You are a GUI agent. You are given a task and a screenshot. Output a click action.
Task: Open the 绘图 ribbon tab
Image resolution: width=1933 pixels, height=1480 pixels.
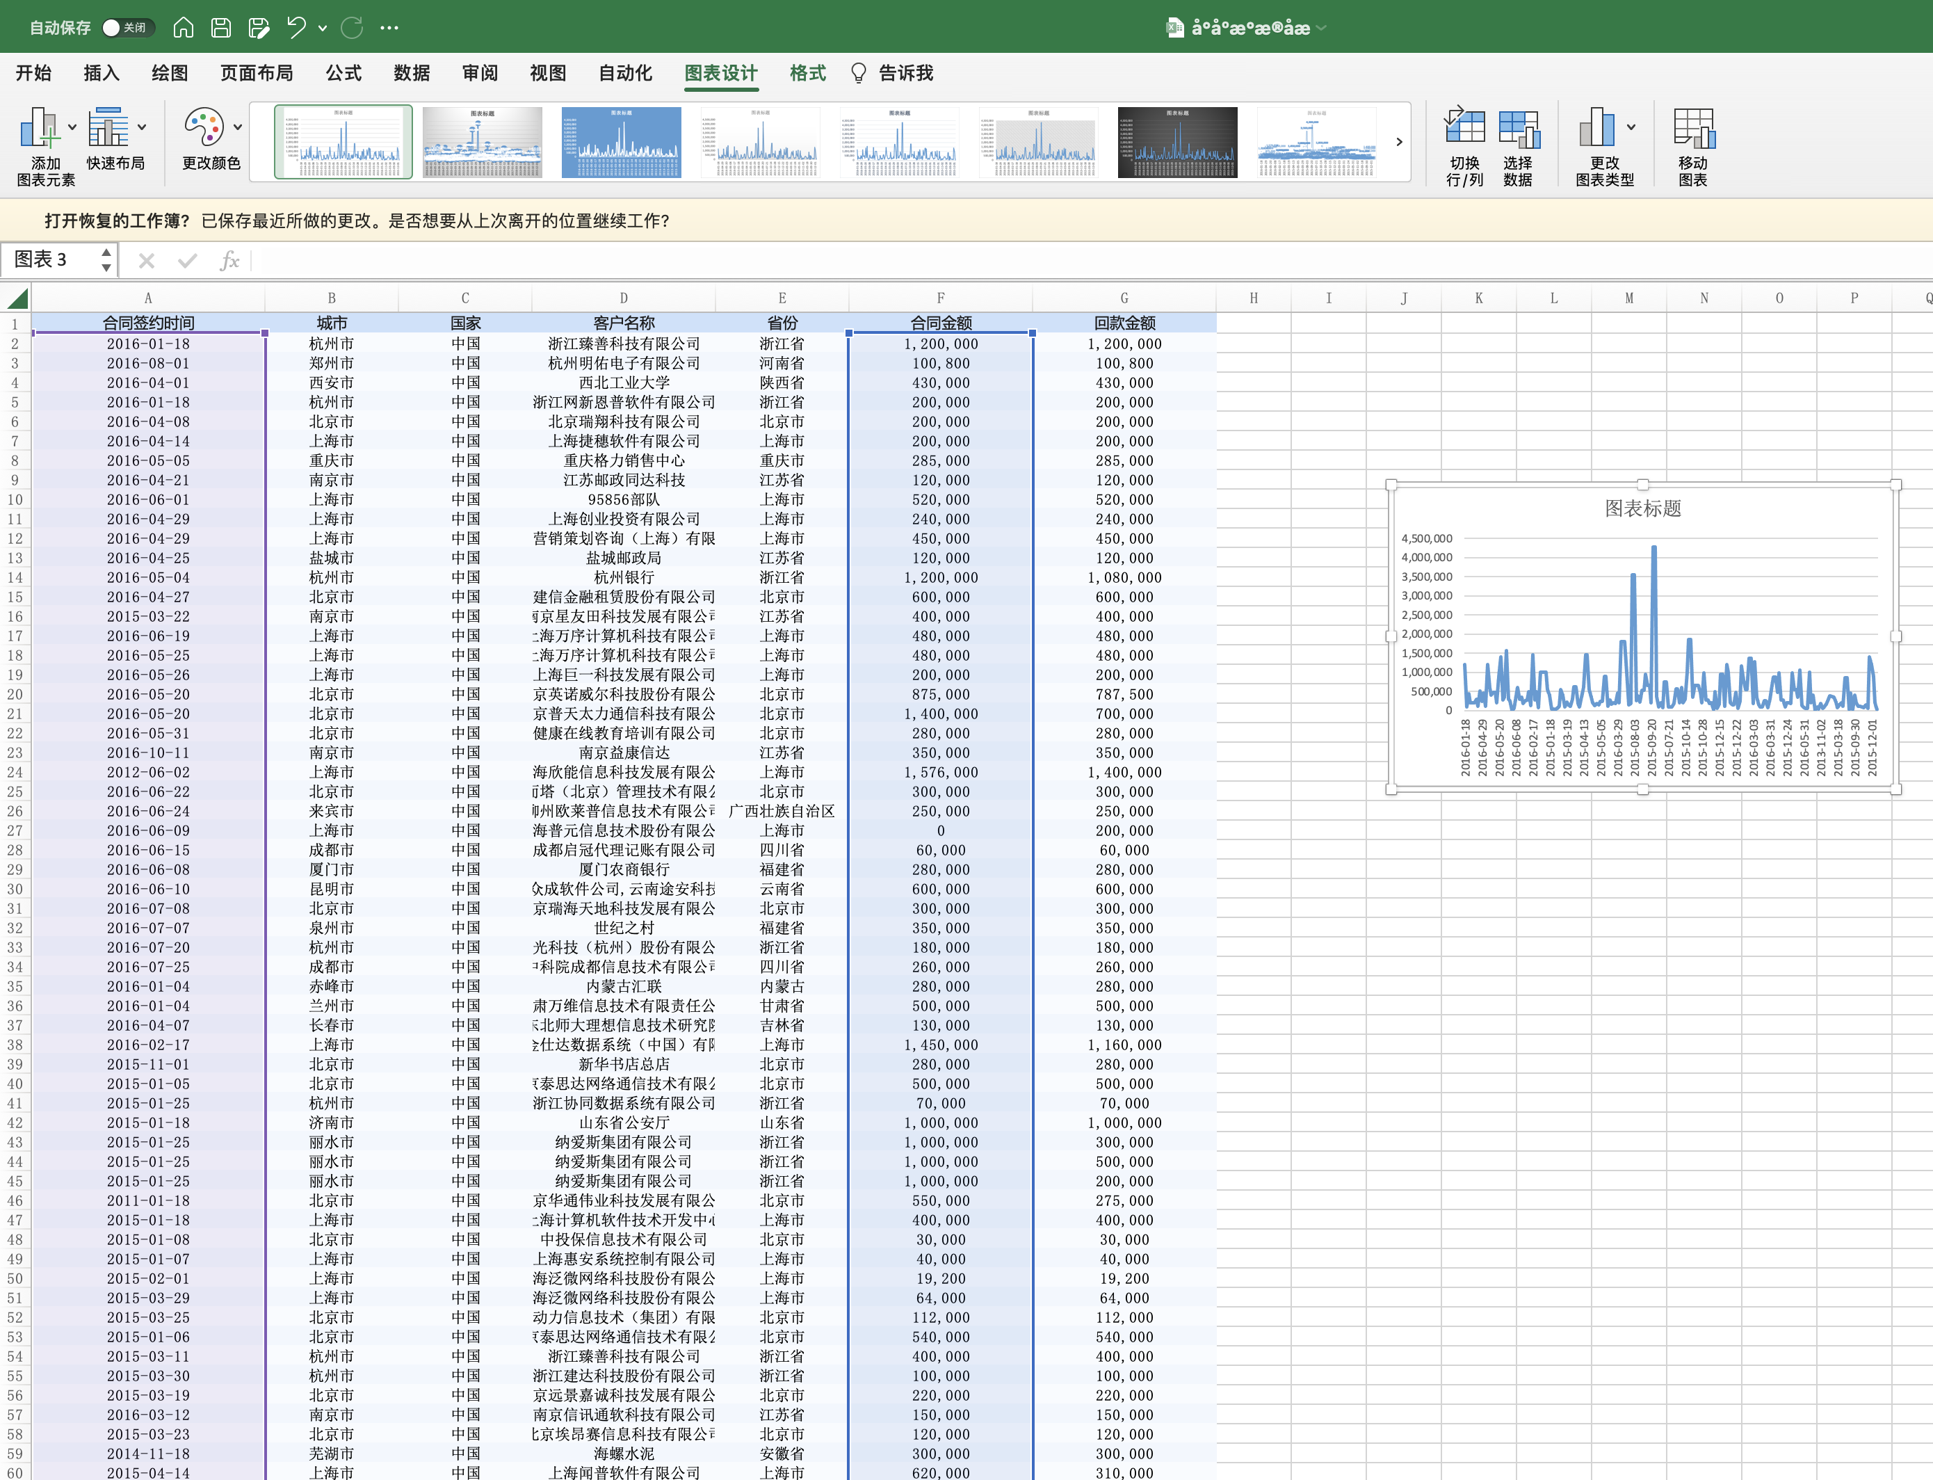click(169, 73)
